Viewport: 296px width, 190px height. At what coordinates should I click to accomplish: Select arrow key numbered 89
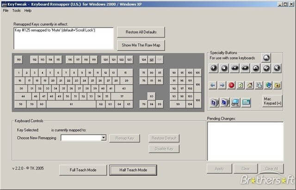[x=160, y=104]
